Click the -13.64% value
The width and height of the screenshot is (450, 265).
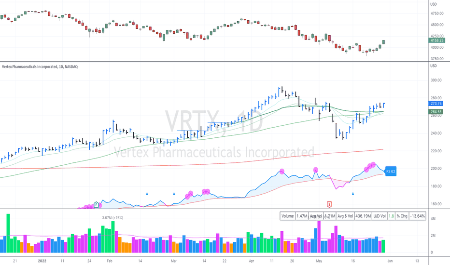point(417,216)
